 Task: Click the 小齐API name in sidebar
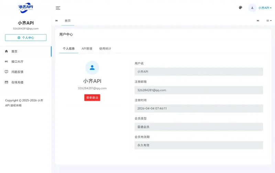point(26,23)
